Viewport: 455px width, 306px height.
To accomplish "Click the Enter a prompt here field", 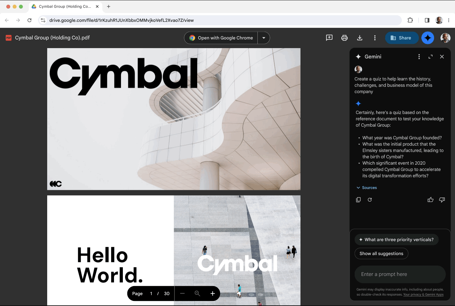I will point(400,274).
